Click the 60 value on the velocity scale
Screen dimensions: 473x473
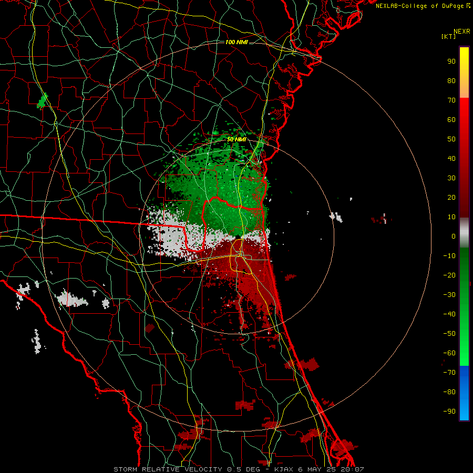pos(451,119)
